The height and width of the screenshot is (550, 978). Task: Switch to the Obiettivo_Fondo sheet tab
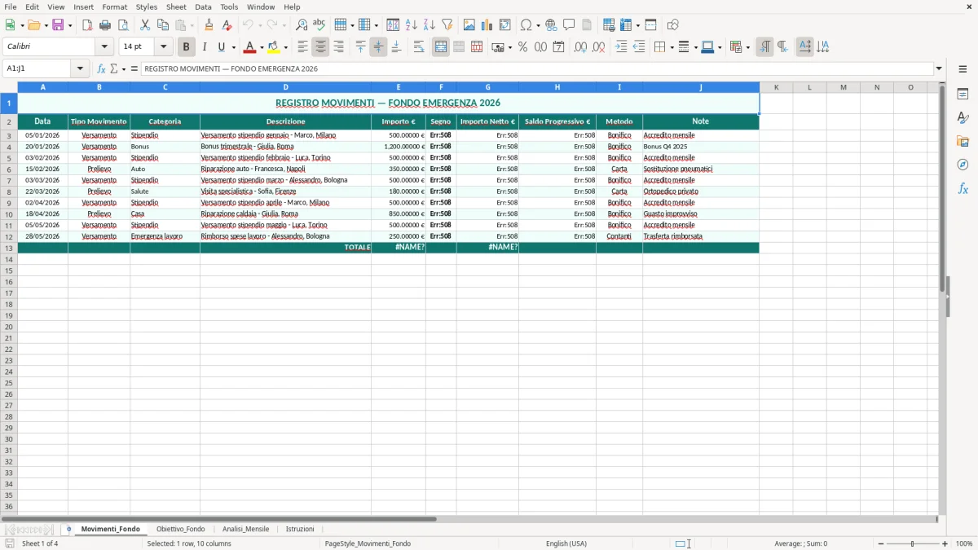click(x=180, y=530)
